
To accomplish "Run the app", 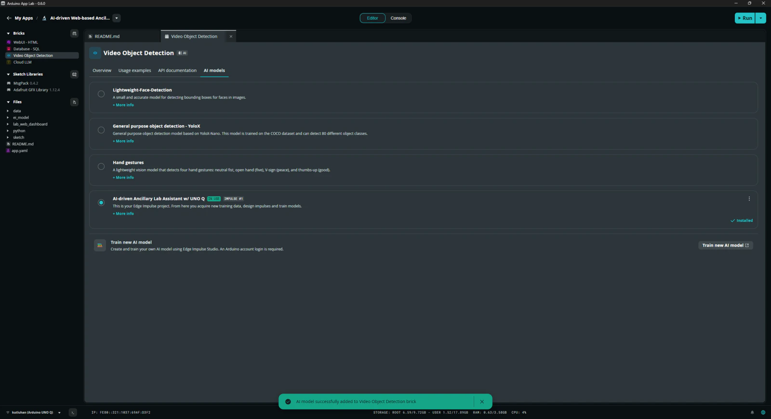I will coord(745,18).
